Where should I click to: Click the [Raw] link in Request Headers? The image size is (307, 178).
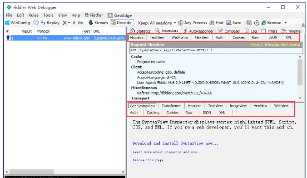click(x=256, y=44)
